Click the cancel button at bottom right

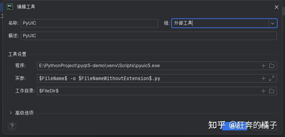coord(264,126)
